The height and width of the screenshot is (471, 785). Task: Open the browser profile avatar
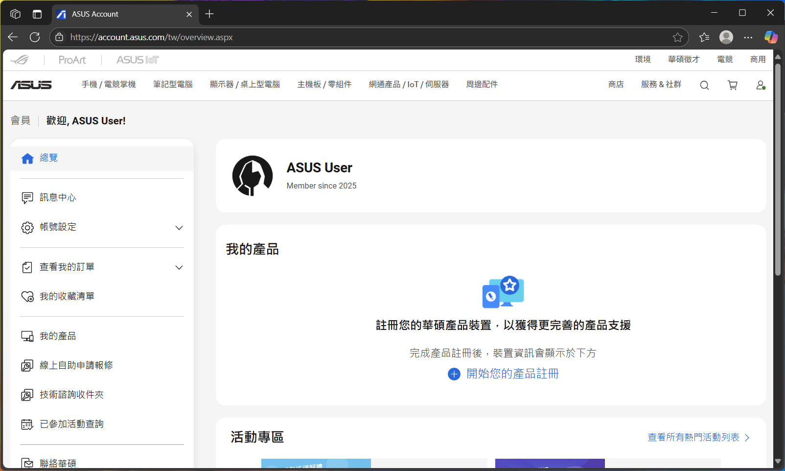[726, 37]
